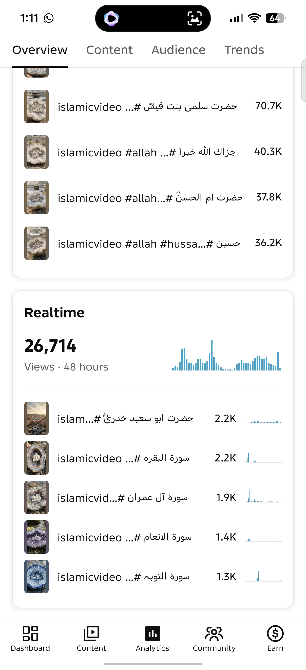Screen dimensions: 306x670
Task: Open the realtime video with 1.9K views
Action: [153, 497]
